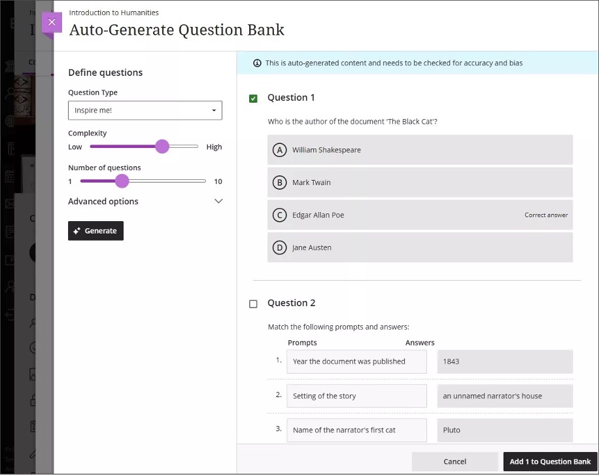Uncheck the Question 1 checkbox
599x475 pixels.
(253, 98)
